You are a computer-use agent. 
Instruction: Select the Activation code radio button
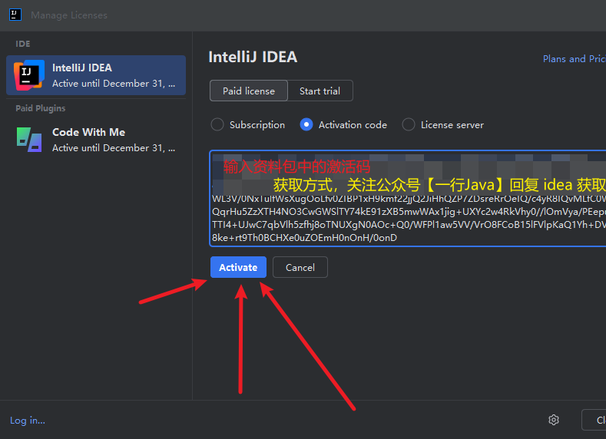coord(306,124)
